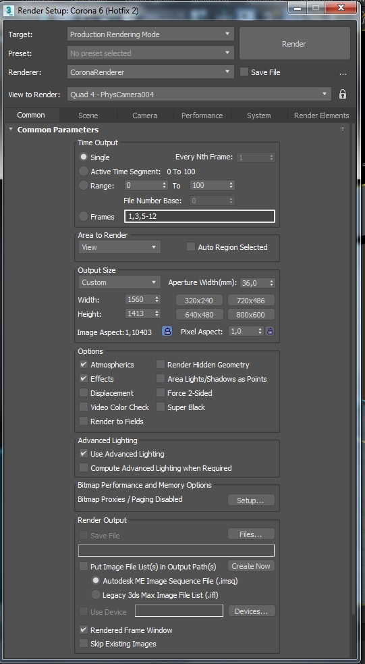Open the Output Size Custom dropdown

coord(119,282)
